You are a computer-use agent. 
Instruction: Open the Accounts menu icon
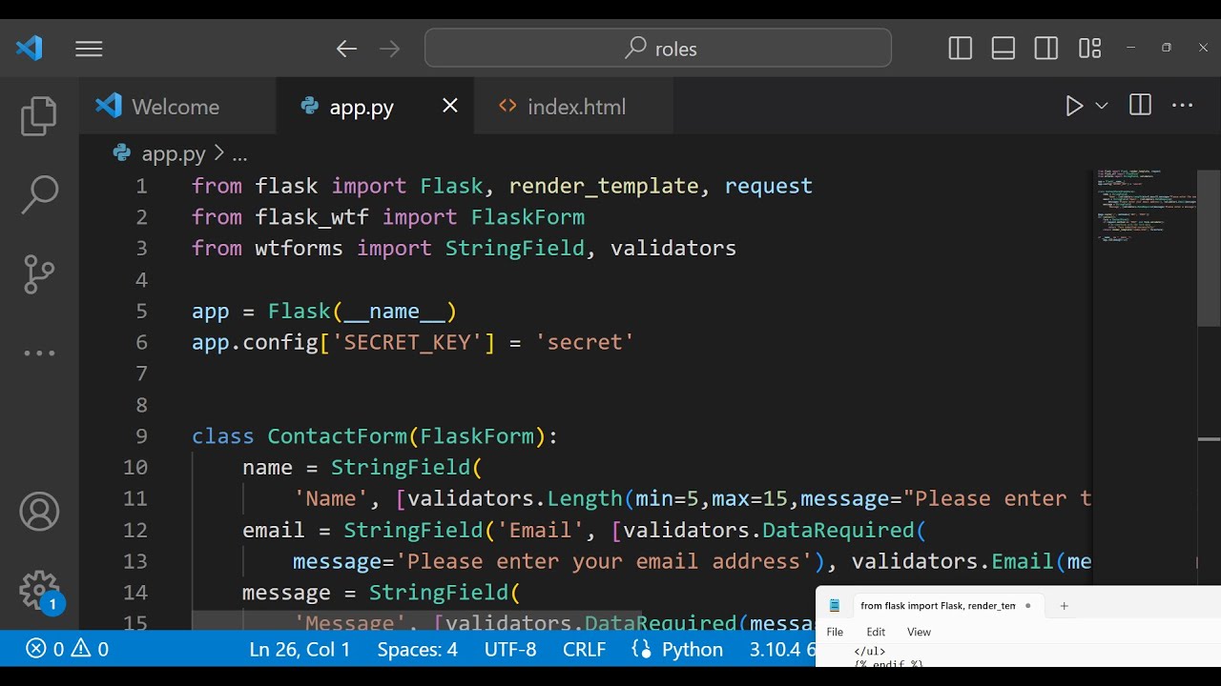[39, 513]
